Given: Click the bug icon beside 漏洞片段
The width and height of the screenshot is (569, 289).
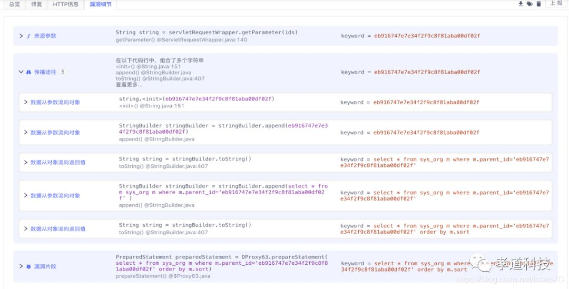Looking at the screenshot, I should [x=28, y=266].
